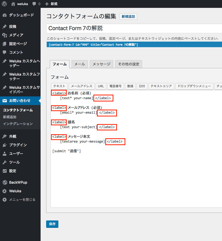Click the BackWPup icon
This screenshot has width=222, height=241.
point(5,182)
